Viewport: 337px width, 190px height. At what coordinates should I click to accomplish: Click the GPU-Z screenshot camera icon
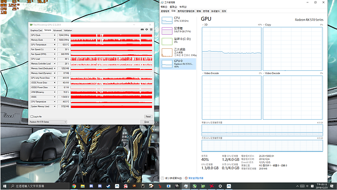[142, 30]
